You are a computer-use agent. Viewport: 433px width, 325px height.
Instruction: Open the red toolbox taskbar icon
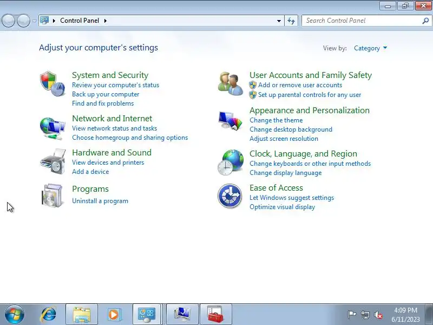point(215,314)
